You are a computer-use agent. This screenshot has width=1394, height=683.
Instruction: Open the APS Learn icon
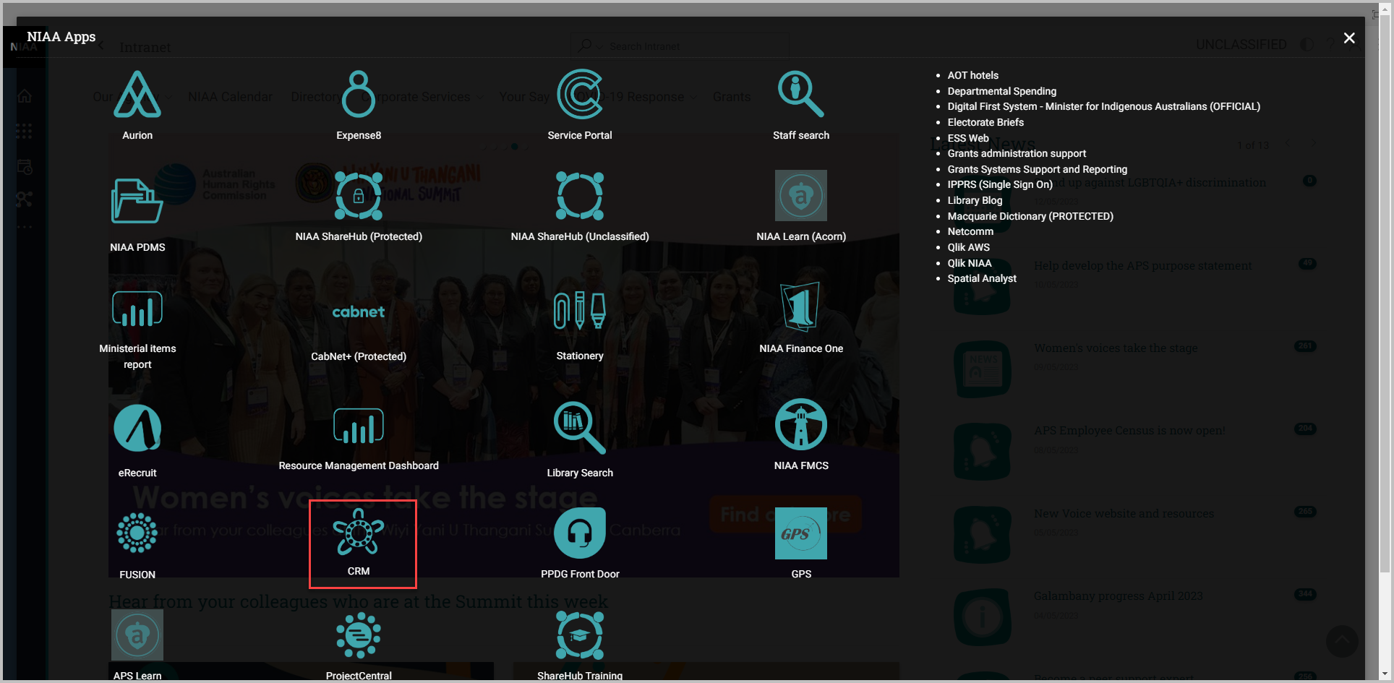(137, 635)
